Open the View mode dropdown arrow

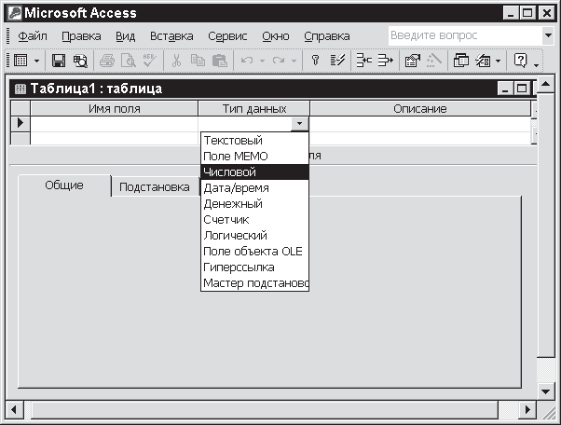37,61
